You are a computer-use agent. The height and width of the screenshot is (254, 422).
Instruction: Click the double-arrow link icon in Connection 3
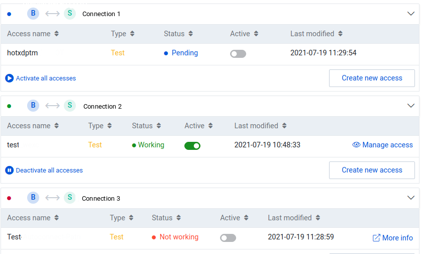tap(52, 198)
